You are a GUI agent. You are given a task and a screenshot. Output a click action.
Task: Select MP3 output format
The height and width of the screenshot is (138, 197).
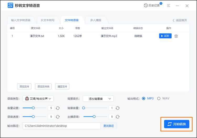(x=144, y=98)
